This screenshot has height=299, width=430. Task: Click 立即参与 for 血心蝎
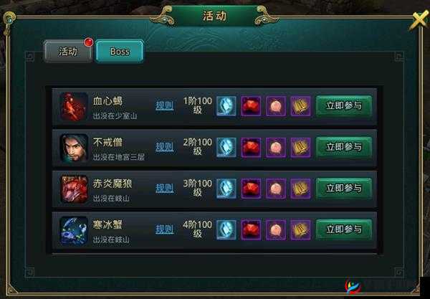pos(344,105)
